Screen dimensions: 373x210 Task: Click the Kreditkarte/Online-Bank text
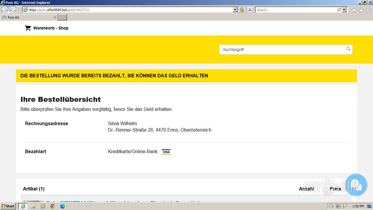coord(133,151)
